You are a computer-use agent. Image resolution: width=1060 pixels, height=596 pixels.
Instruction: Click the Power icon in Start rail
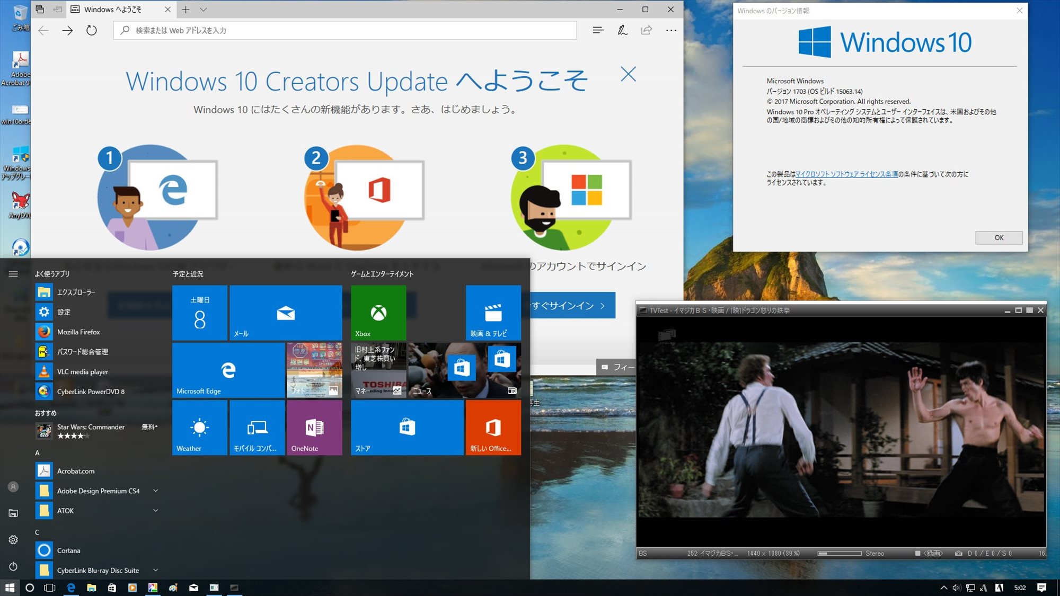point(13,566)
